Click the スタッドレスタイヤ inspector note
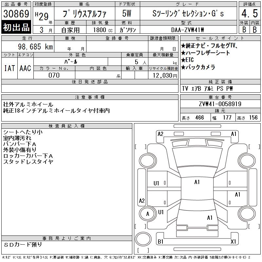262x262 pixels. (28, 162)
